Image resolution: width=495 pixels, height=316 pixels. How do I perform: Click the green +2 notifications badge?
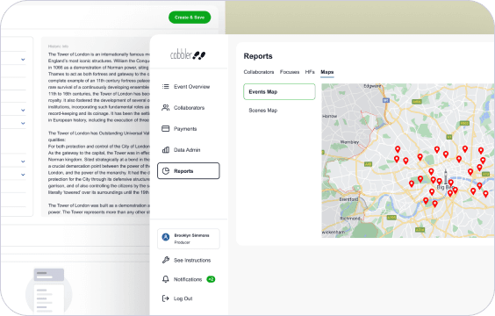tap(211, 279)
